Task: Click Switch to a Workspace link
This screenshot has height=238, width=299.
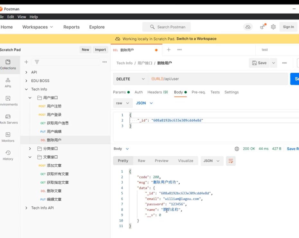Action: pyautogui.click(x=197, y=39)
